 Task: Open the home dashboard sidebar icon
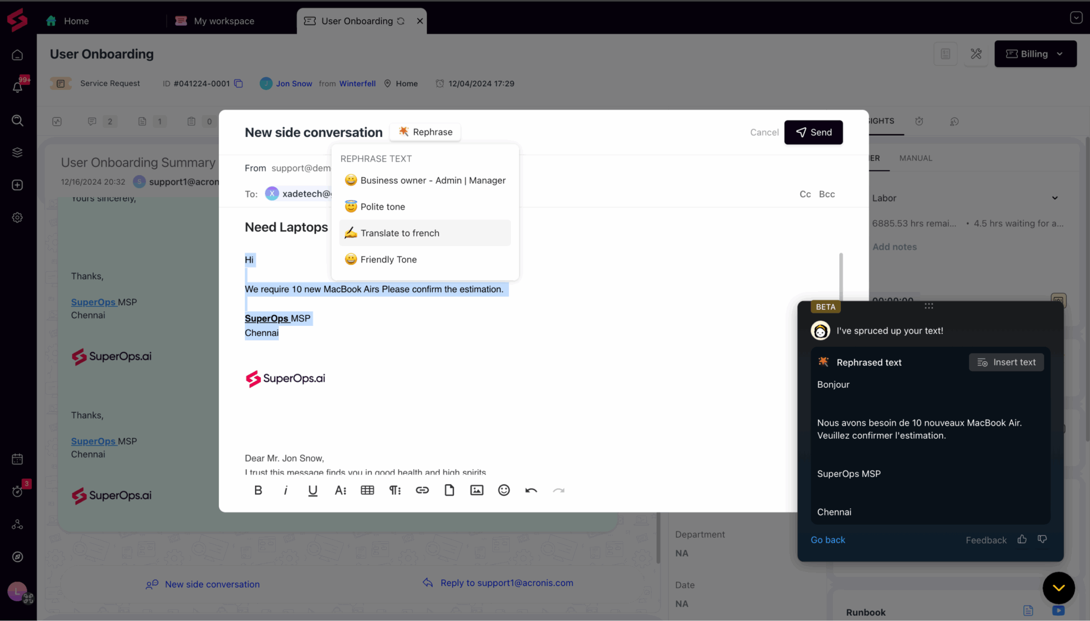[18, 55]
